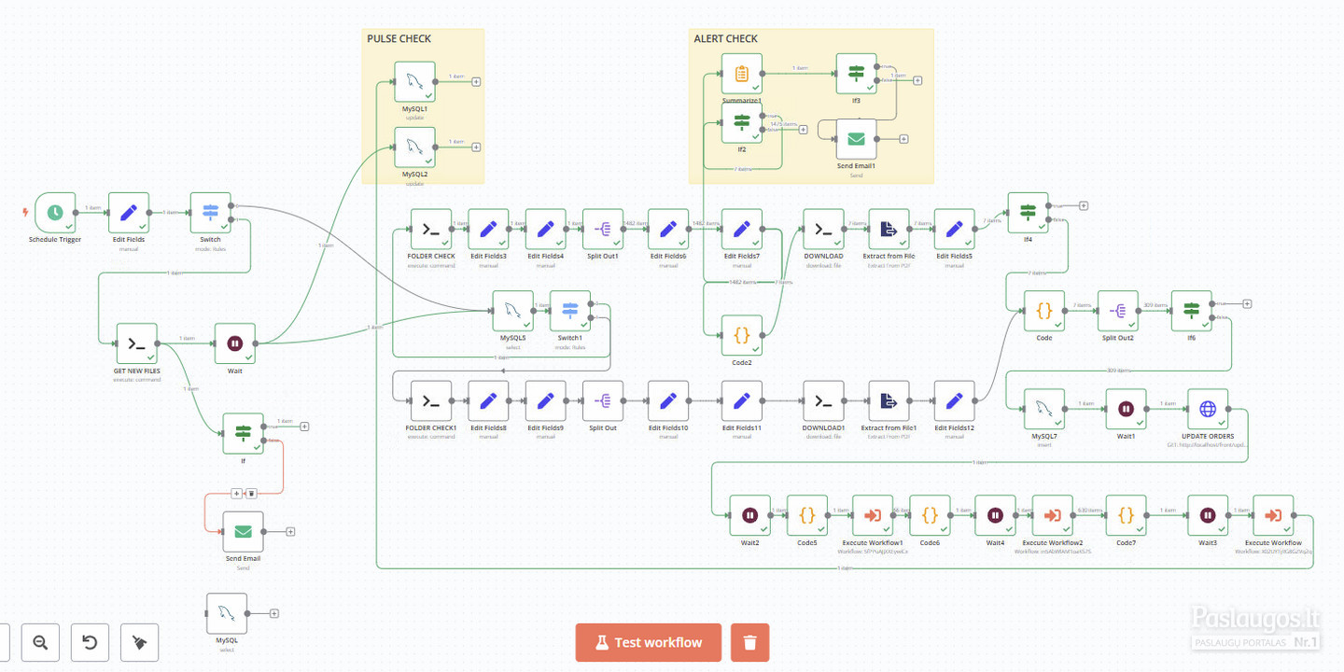Open the Code7 node
Viewport: 1344px width, 672px height.
pyautogui.click(x=1126, y=515)
